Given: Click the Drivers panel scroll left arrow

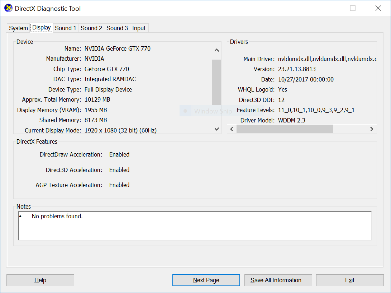Looking at the screenshot, I should pos(232,129).
